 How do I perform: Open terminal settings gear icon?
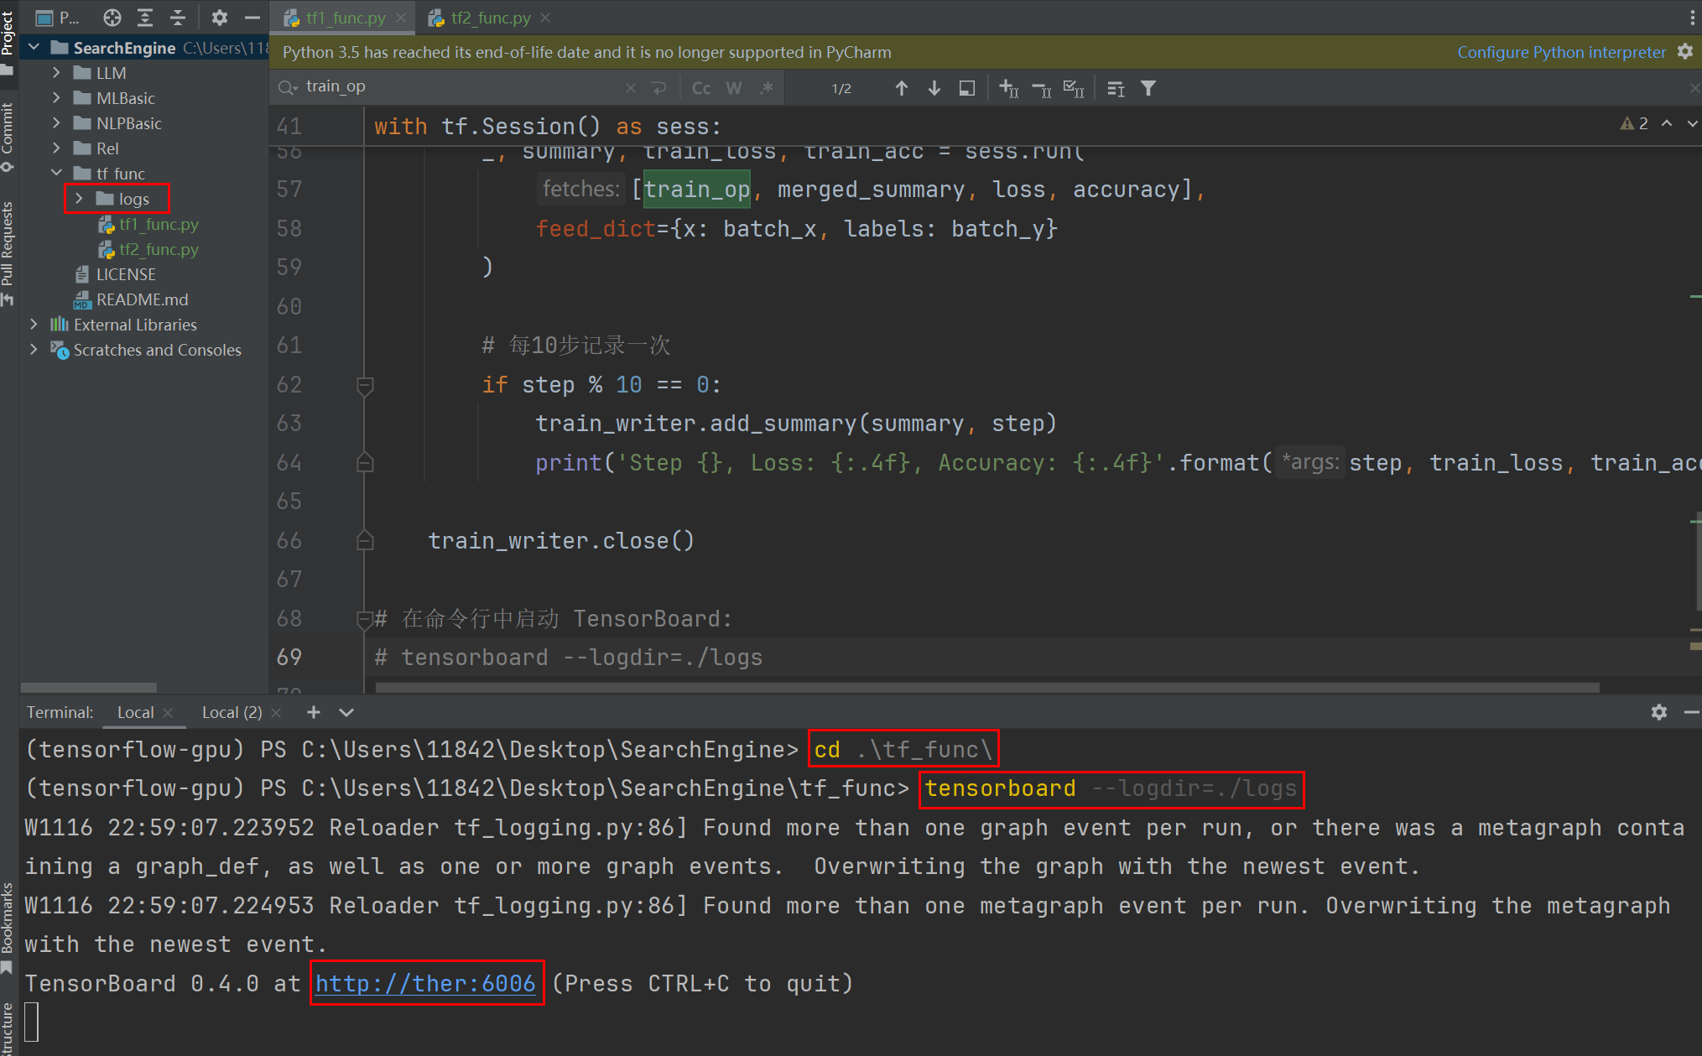click(1658, 712)
